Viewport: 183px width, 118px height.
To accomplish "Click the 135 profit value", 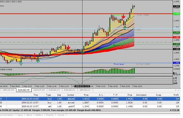I will (177, 106).
